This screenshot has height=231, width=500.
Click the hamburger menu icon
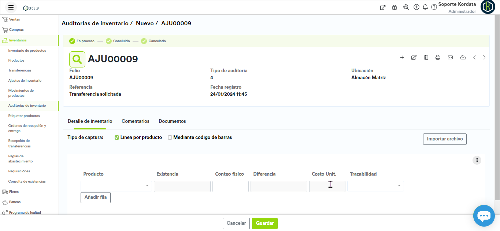(11, 7)
